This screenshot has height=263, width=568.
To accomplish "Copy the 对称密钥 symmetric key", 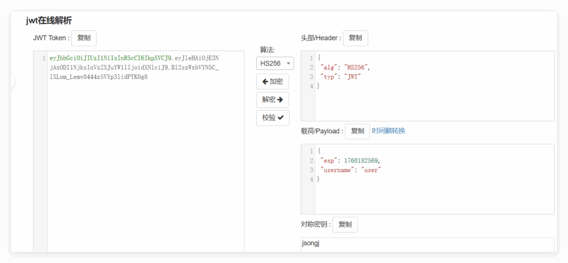I will 344,224.
